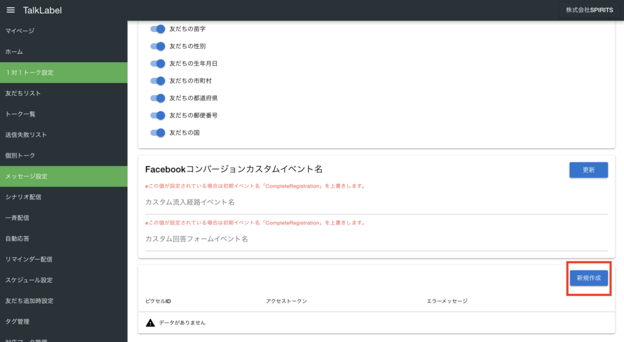624x342 pixels.
Task: Click the TalkLabel logo title
Action: pos(42,10)
